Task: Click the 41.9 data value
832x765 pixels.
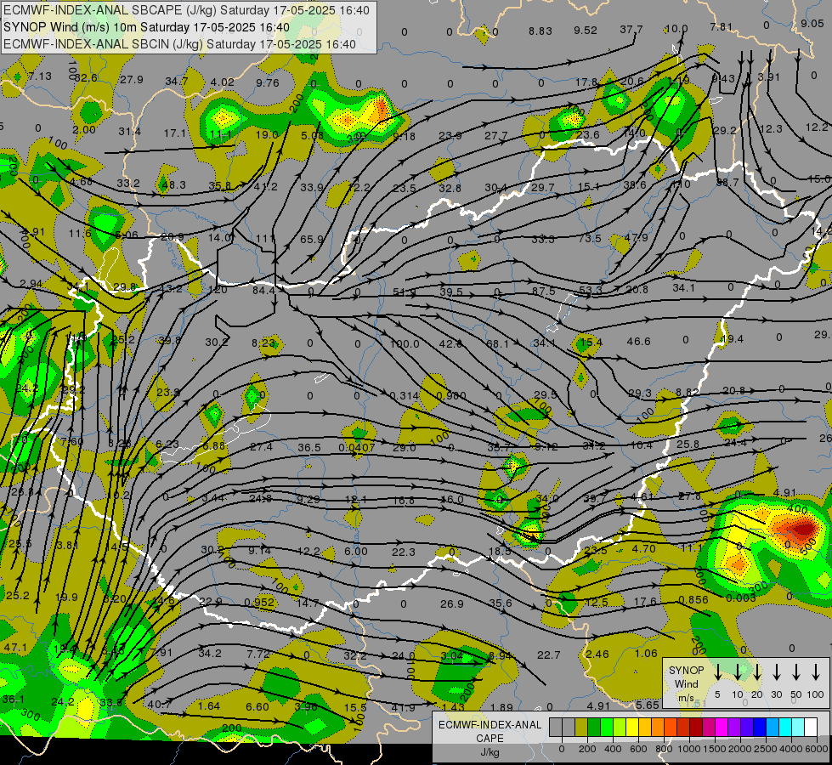Action: click(404, 708)
